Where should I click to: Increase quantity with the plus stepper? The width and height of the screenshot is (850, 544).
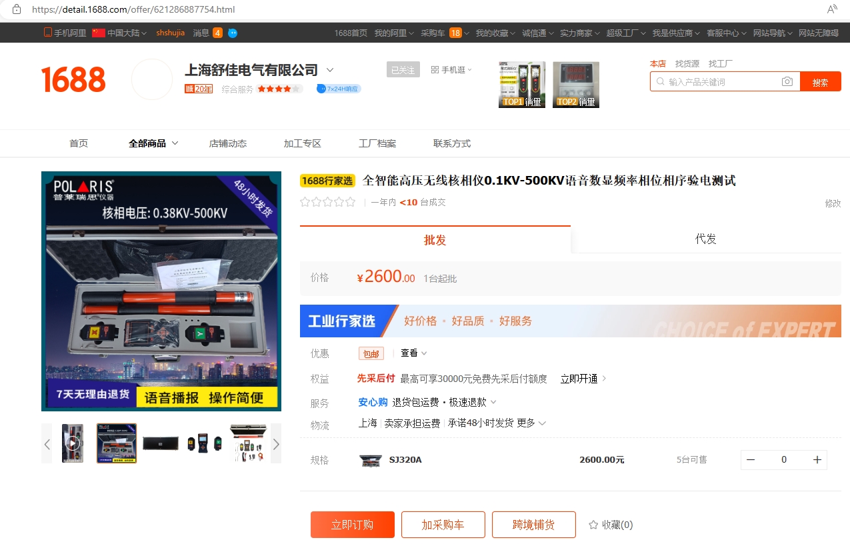(x=817, y=459)
